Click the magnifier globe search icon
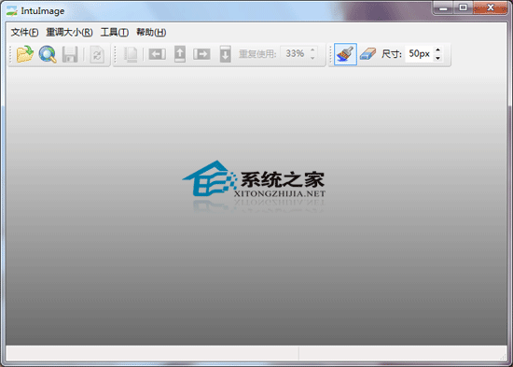The height and width of the screenshot is (367, 513). click(48, 54)
